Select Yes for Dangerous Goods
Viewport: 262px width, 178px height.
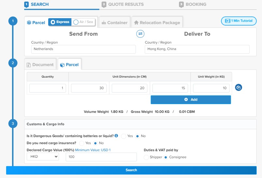[124, 136]
